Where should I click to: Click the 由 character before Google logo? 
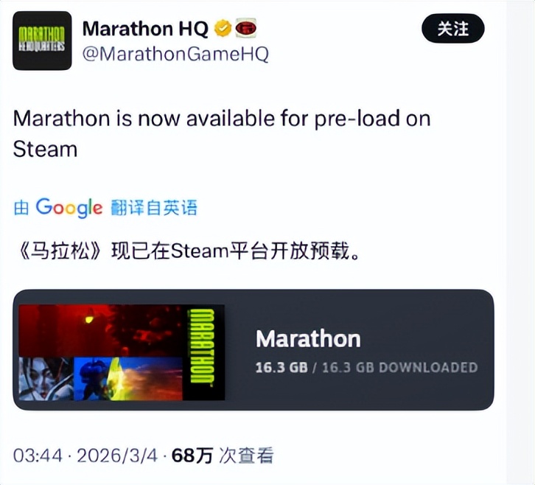pos(21,208)
